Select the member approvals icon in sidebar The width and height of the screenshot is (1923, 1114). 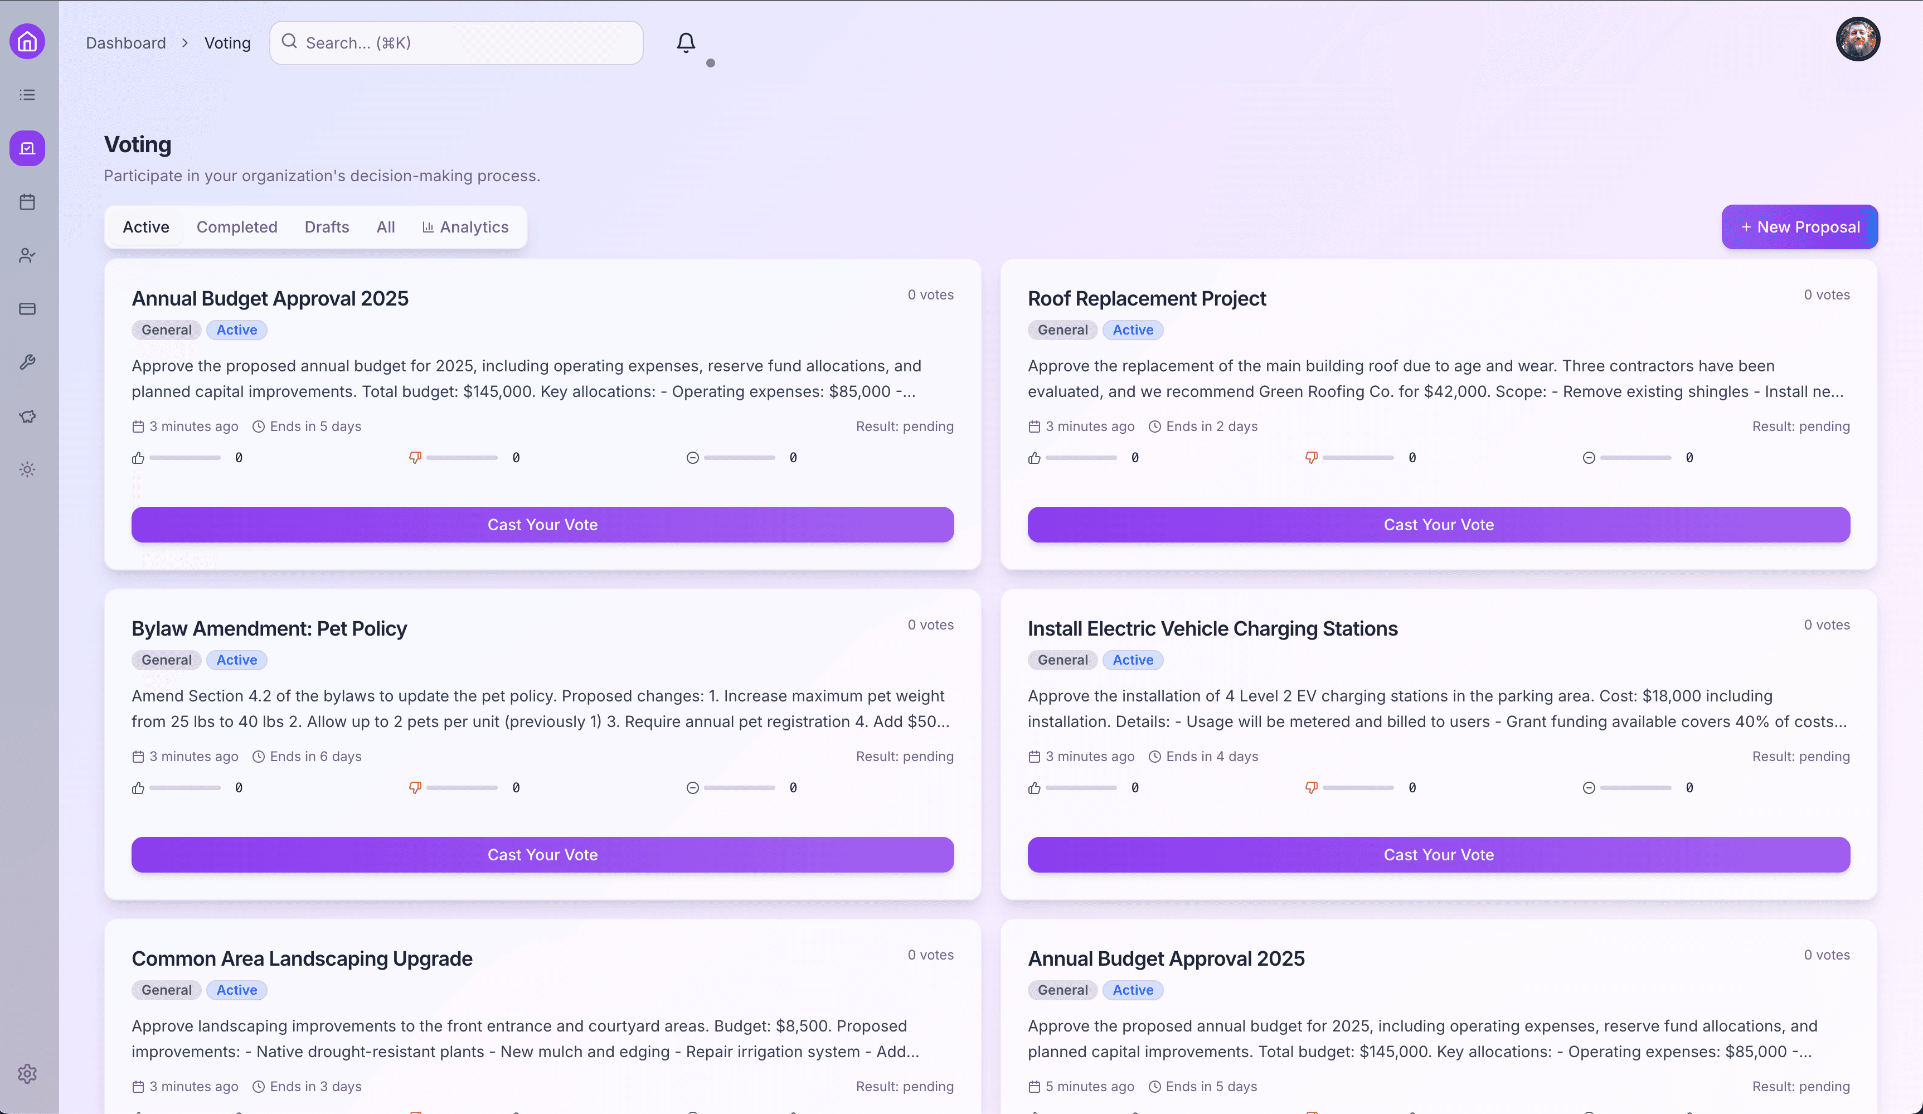(x=27, y=255)
